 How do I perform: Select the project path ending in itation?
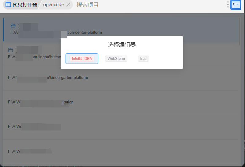41,102
